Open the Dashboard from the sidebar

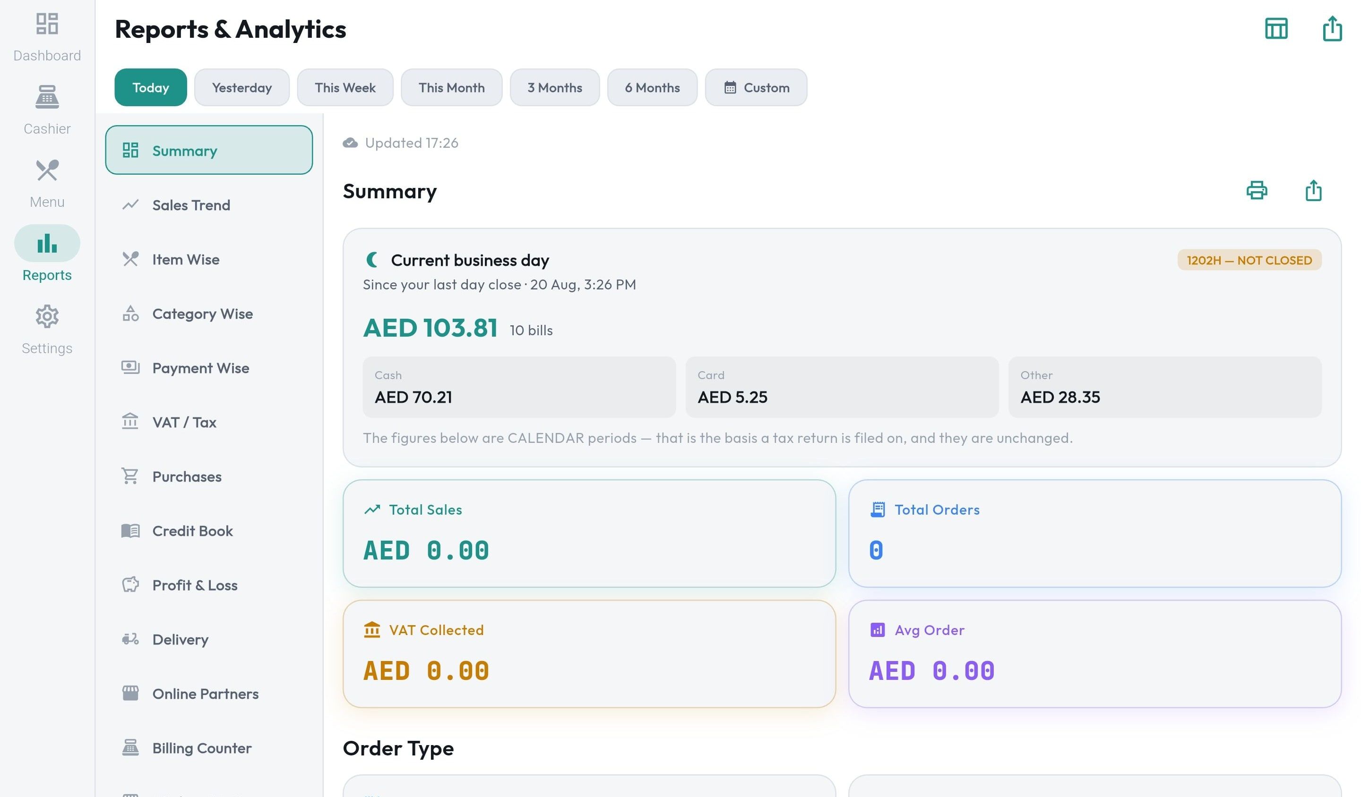tap(47, 37)
